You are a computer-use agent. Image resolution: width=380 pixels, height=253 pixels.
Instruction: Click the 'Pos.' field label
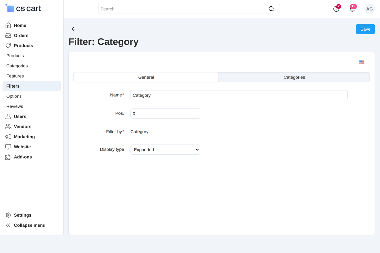[x=120, y=113]
